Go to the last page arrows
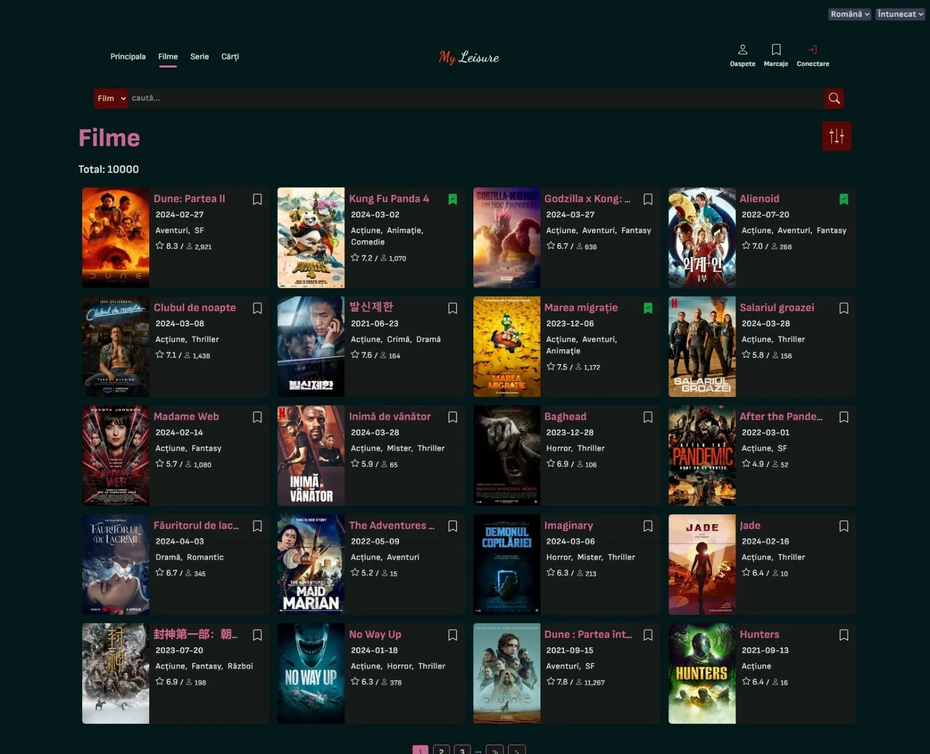The width and height of the screenshot is (930, 754). click(495, 751)
